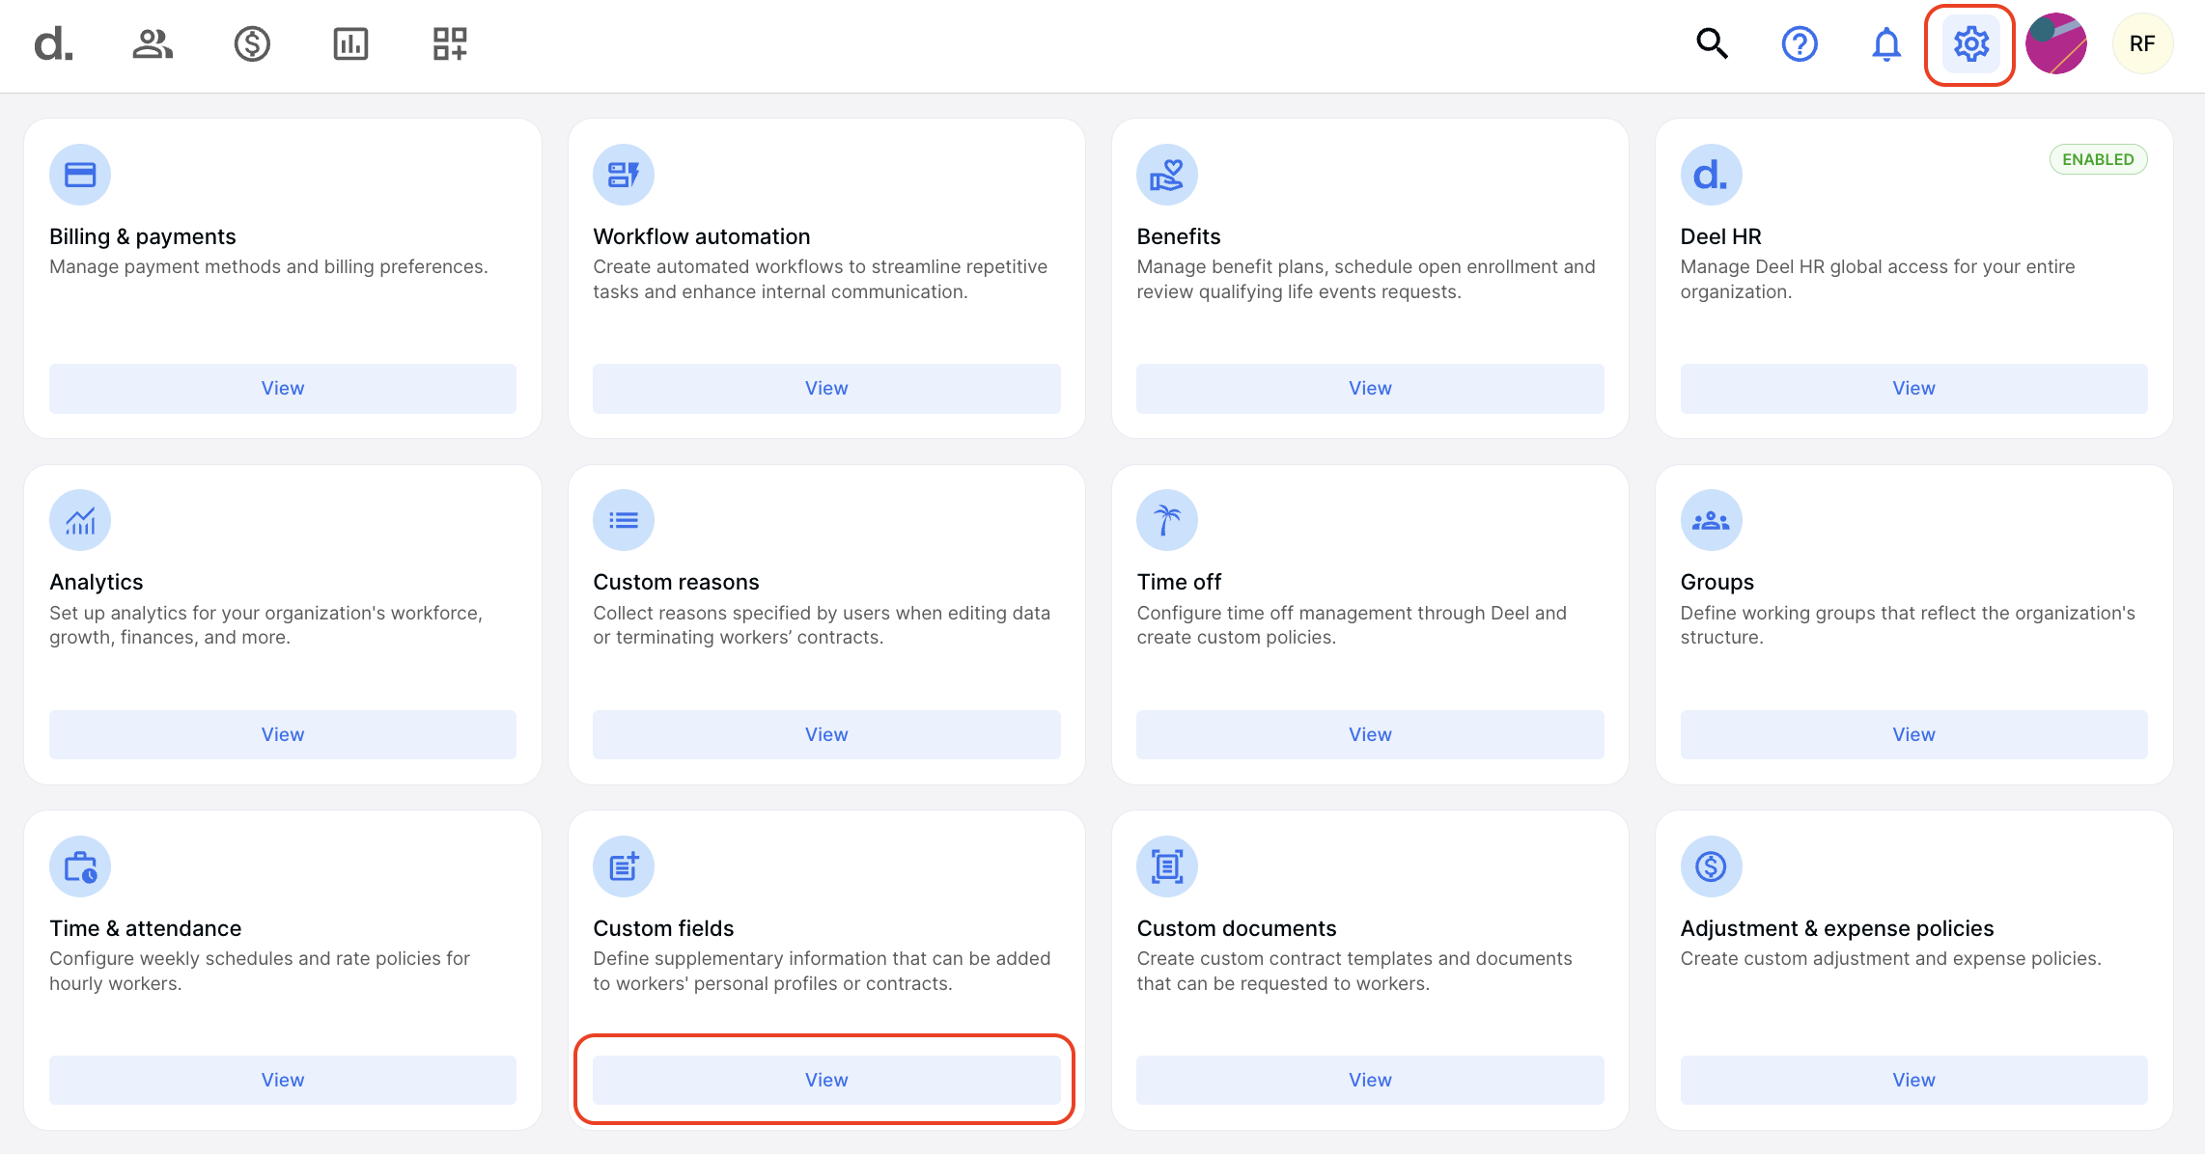Open the People section icon
The height and width of the screenshot is (1154, 2205).
click(x=154, y=43)
